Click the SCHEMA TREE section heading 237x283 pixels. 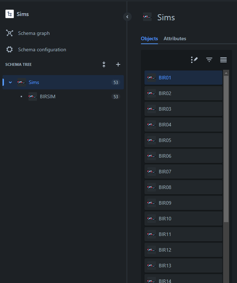[x=19, y=64]
